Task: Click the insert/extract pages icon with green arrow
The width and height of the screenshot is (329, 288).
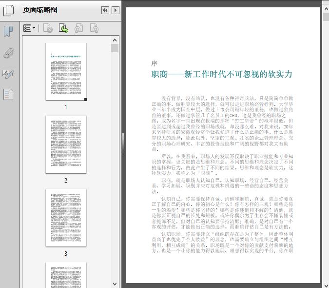Action: tap(63, 28)
